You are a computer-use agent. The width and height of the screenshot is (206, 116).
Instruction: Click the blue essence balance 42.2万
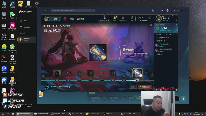[143, 21]
